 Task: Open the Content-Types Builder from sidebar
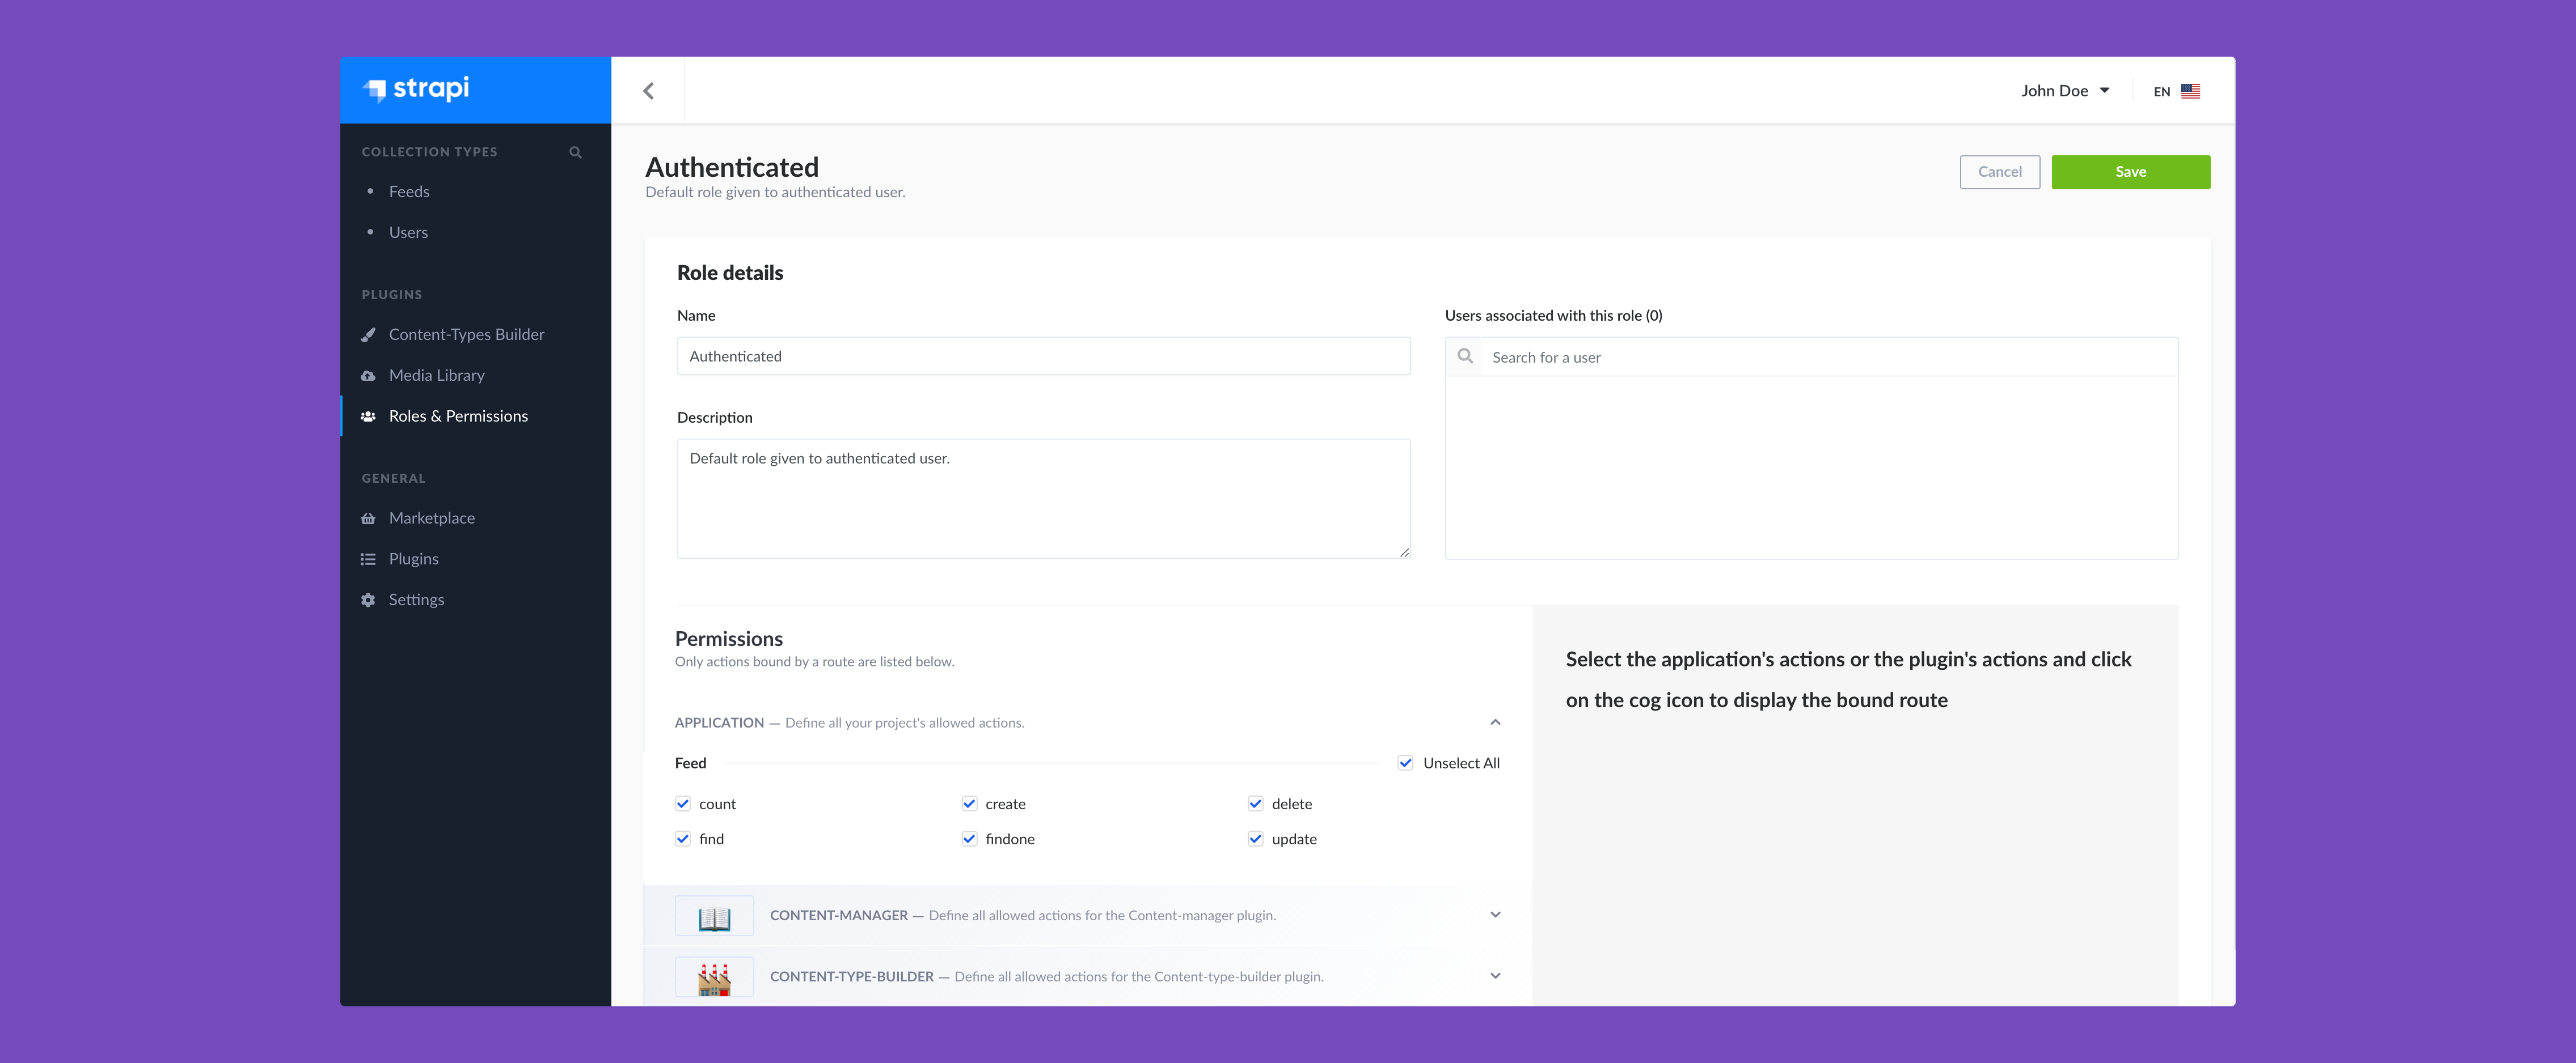pyautogui.click(x=466, y=334)
